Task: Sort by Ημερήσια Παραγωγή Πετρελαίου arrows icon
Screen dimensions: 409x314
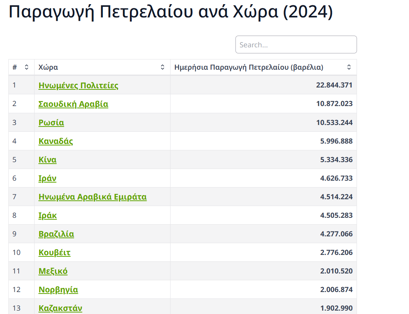Action: click(x=349, y=67)
